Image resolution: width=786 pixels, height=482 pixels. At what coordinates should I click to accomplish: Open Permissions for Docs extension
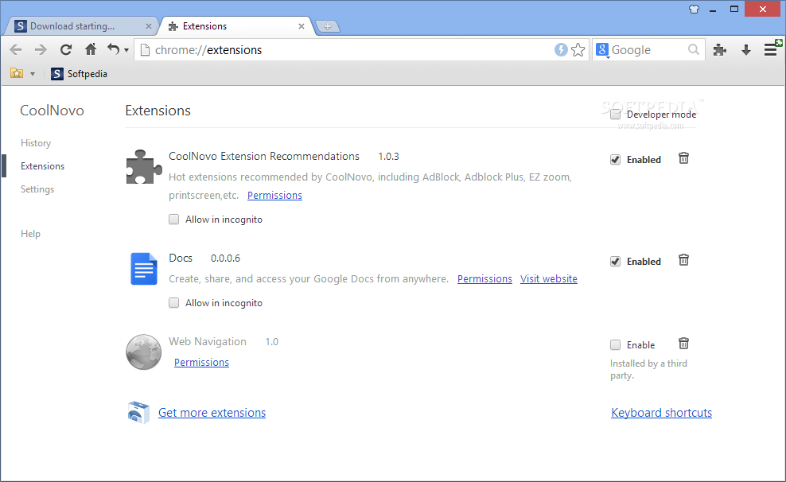click(x=484, y=279)
